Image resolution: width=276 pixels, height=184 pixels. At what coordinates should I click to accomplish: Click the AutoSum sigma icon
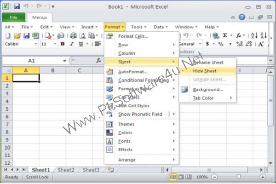click(225, 35)
